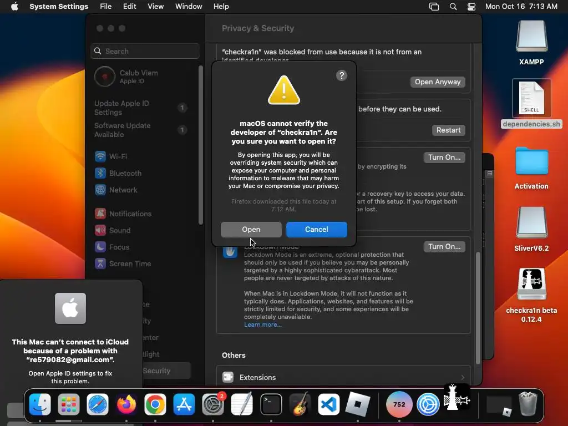Screen dimensions: 568x426
Task: Open the Trash in the Dock
Action: coord(528,404)
